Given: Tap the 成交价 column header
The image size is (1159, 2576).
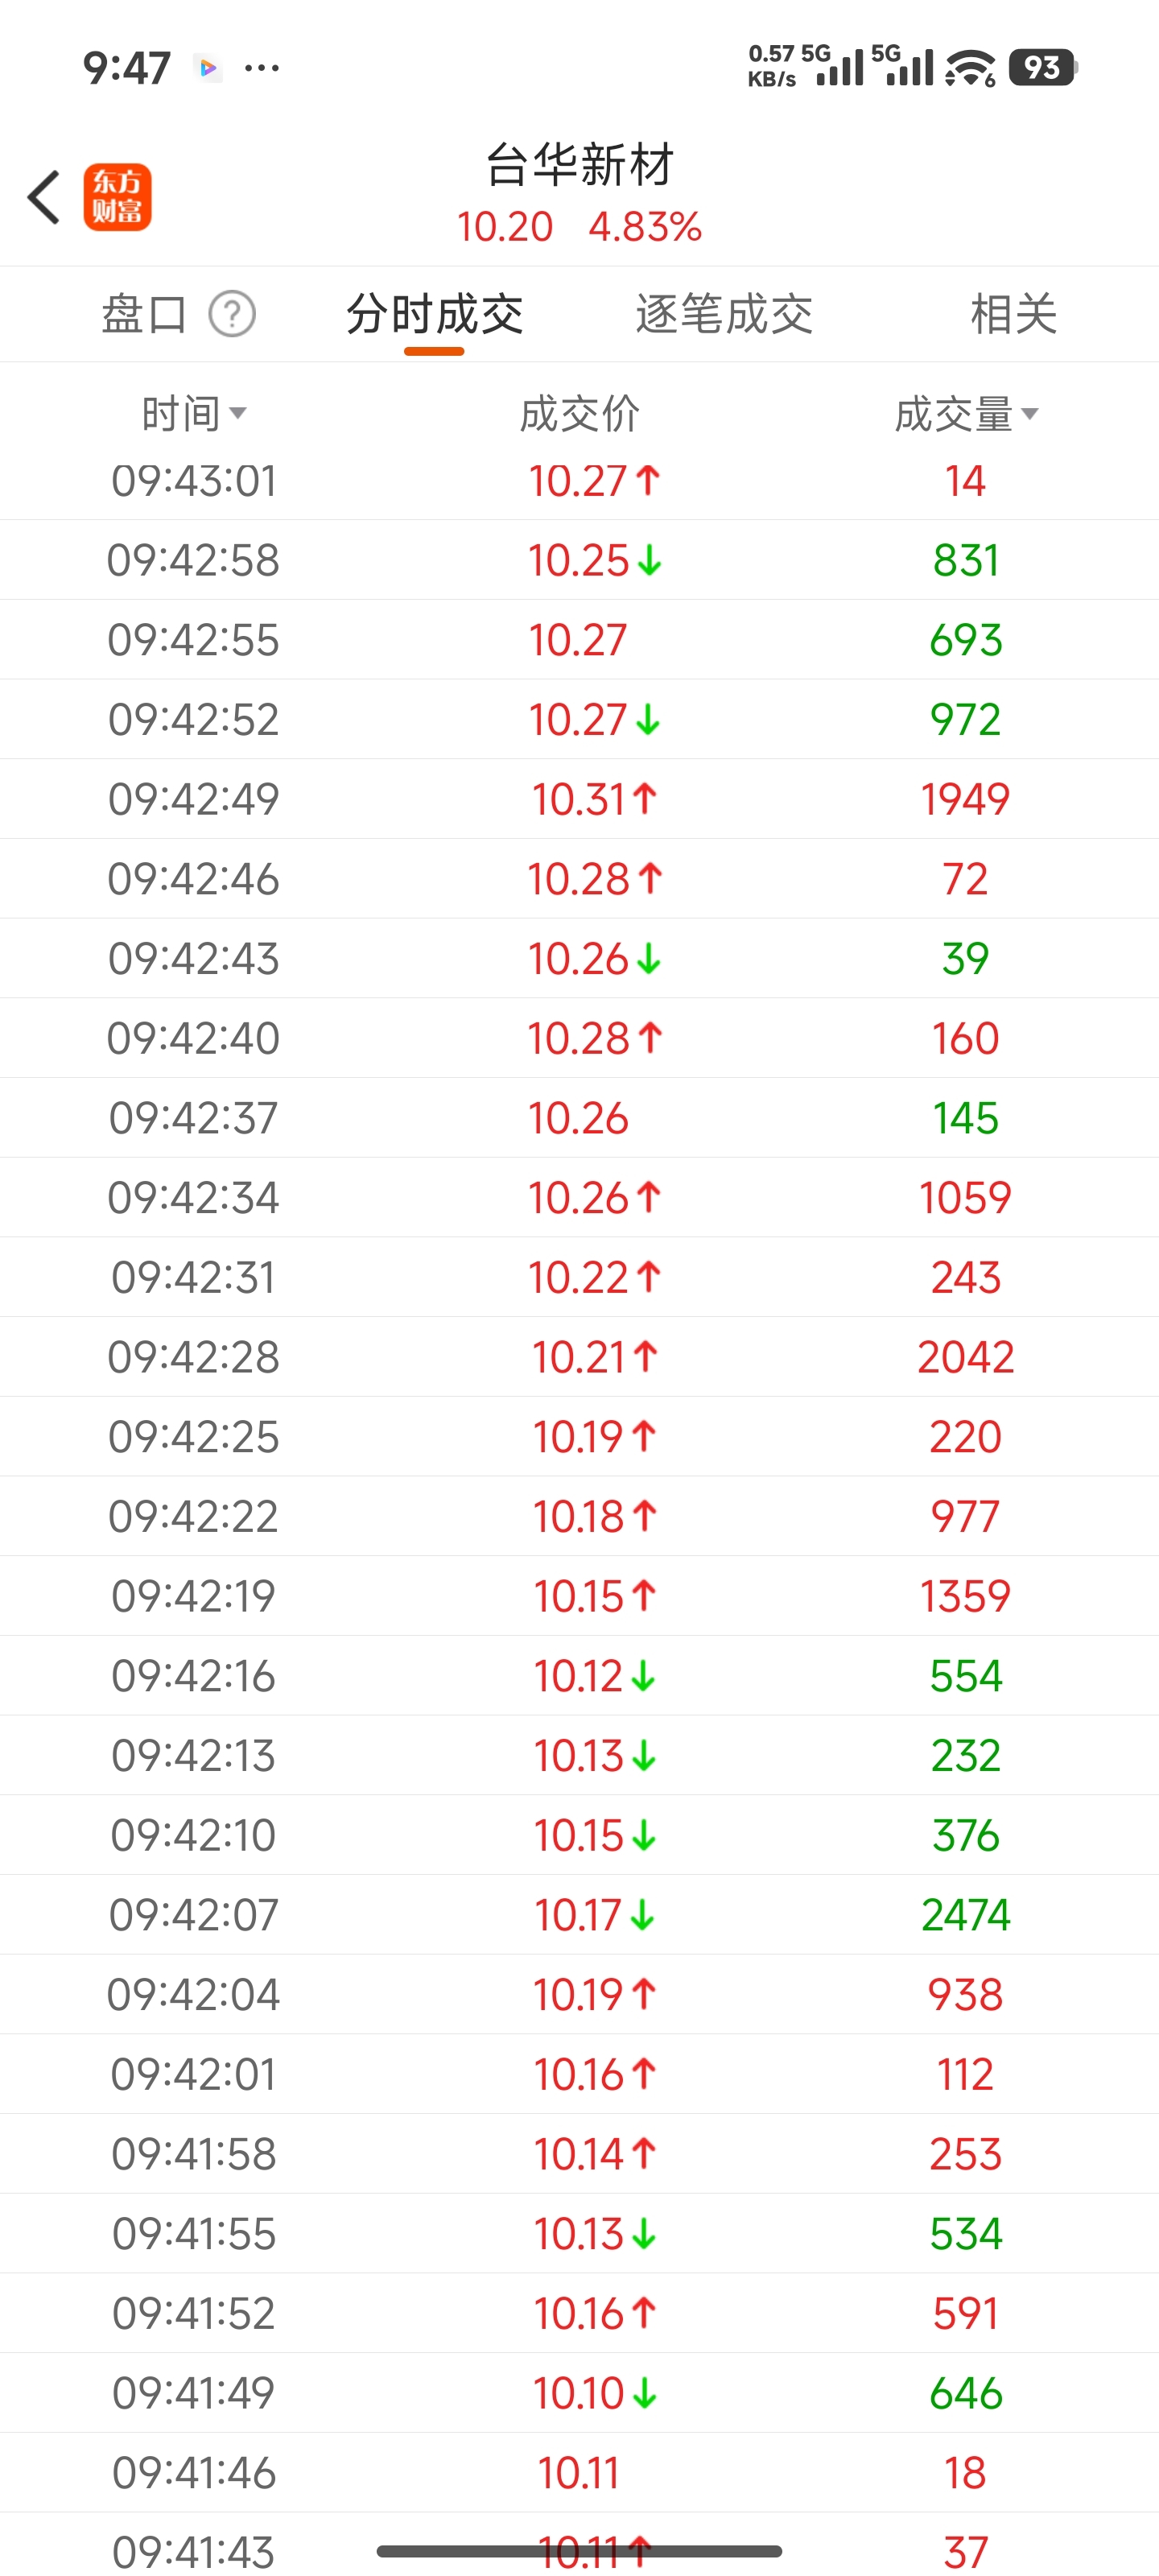Looking at the screenshot, I should tap(580, 413).
